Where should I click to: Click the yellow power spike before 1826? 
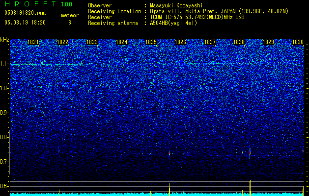169,188
